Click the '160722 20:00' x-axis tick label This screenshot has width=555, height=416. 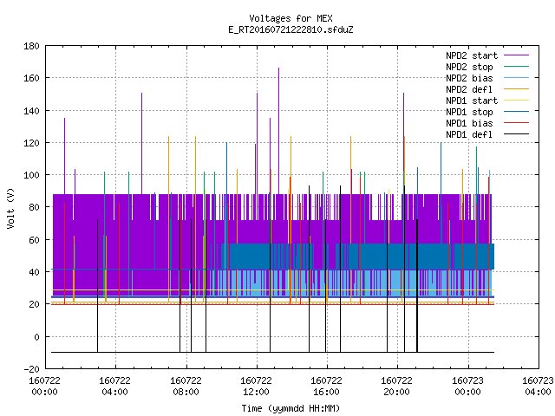coord(397,387)
